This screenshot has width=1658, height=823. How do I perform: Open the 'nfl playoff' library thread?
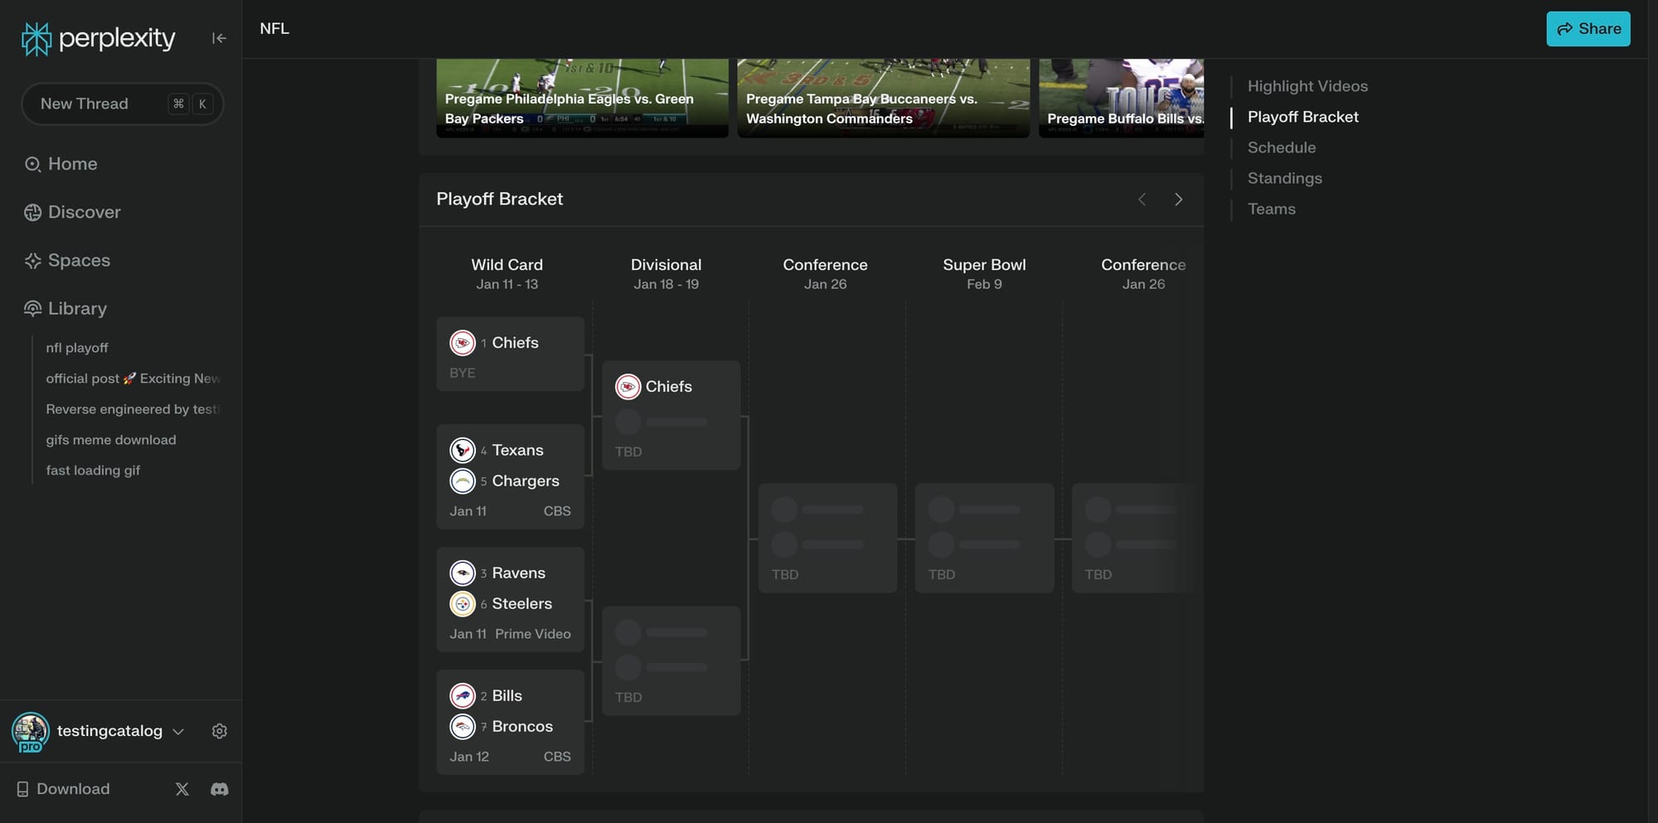tap(77, 348)
